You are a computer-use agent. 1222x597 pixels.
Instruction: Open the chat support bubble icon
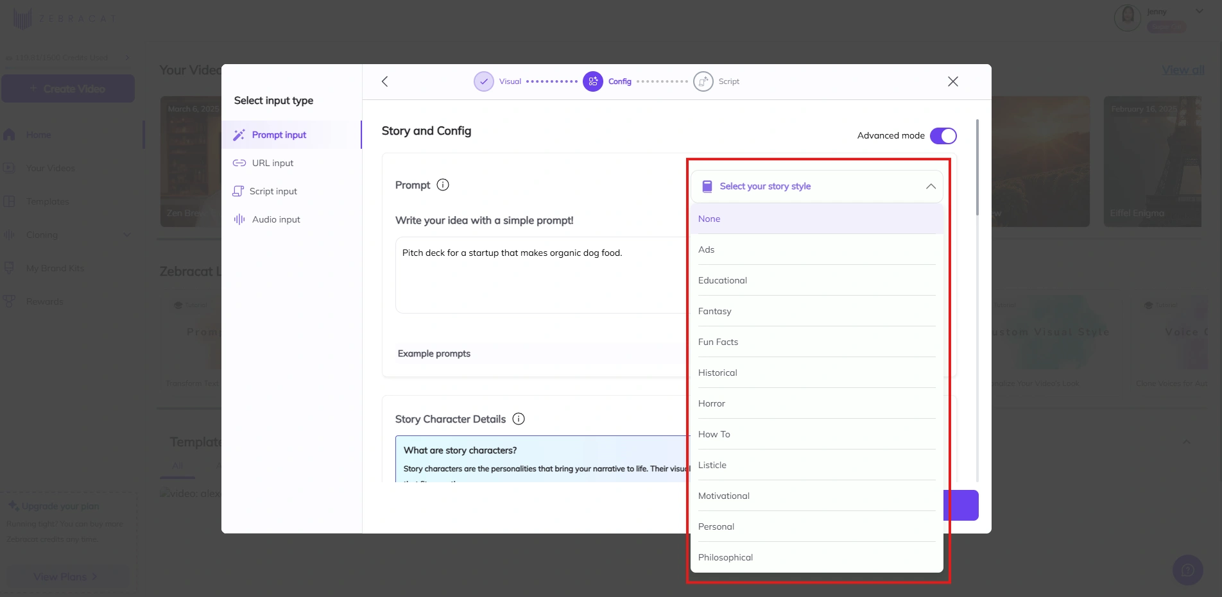[x=1188, y=570]
